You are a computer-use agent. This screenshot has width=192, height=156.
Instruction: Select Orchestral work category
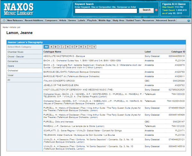click(x=13, y=70)
